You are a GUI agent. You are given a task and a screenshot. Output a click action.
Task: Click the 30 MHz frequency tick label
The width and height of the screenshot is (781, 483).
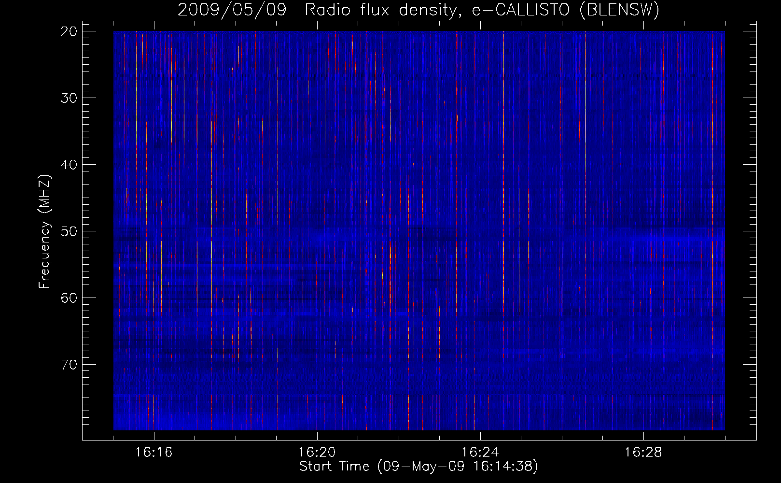point(70,98)
